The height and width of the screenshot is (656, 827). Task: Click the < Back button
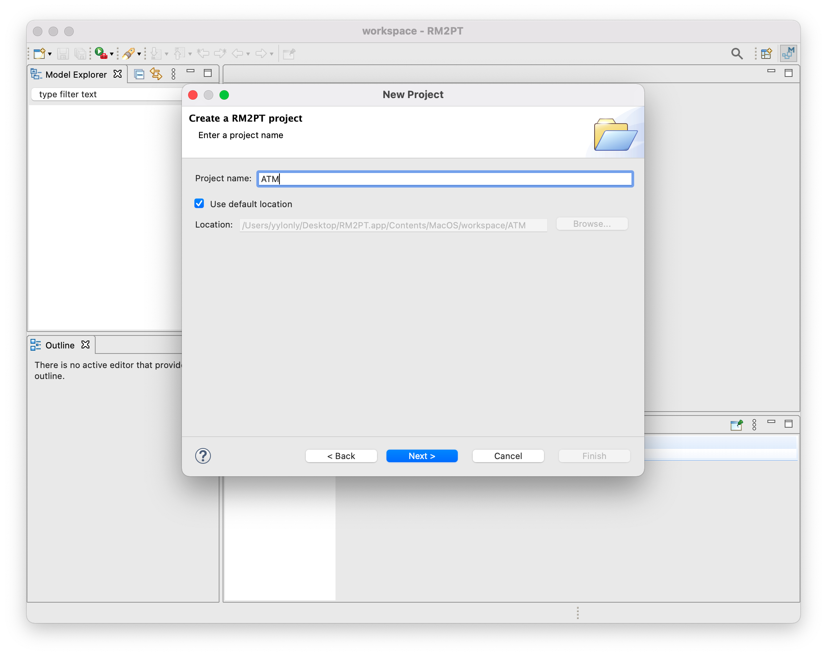[x=341, y=456]
